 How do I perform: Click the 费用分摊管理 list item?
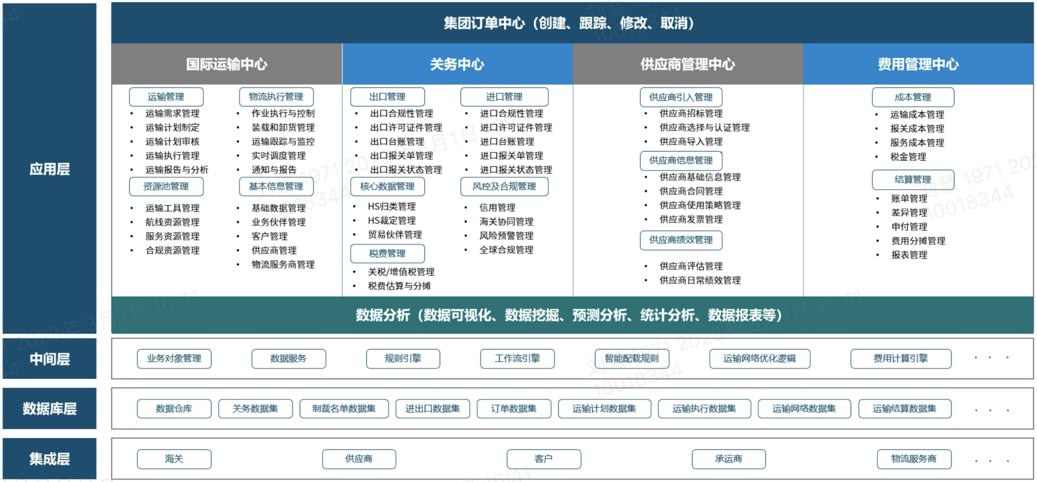click(x=919, y=241)
